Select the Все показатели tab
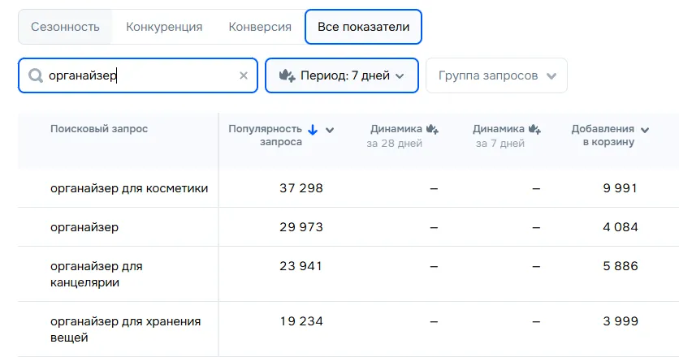679x357 pixels. [363, 27]
